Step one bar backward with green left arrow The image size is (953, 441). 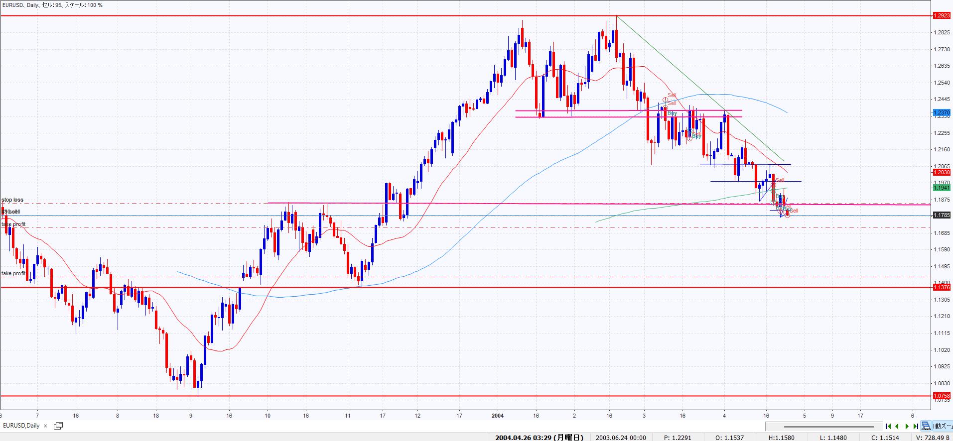click(897, 426)
